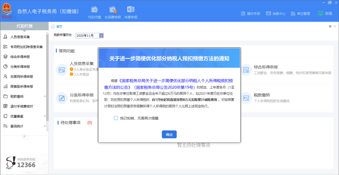Open 操作手册 manual icon
Viewport: 339px width, 175px height.
[243, 13]
